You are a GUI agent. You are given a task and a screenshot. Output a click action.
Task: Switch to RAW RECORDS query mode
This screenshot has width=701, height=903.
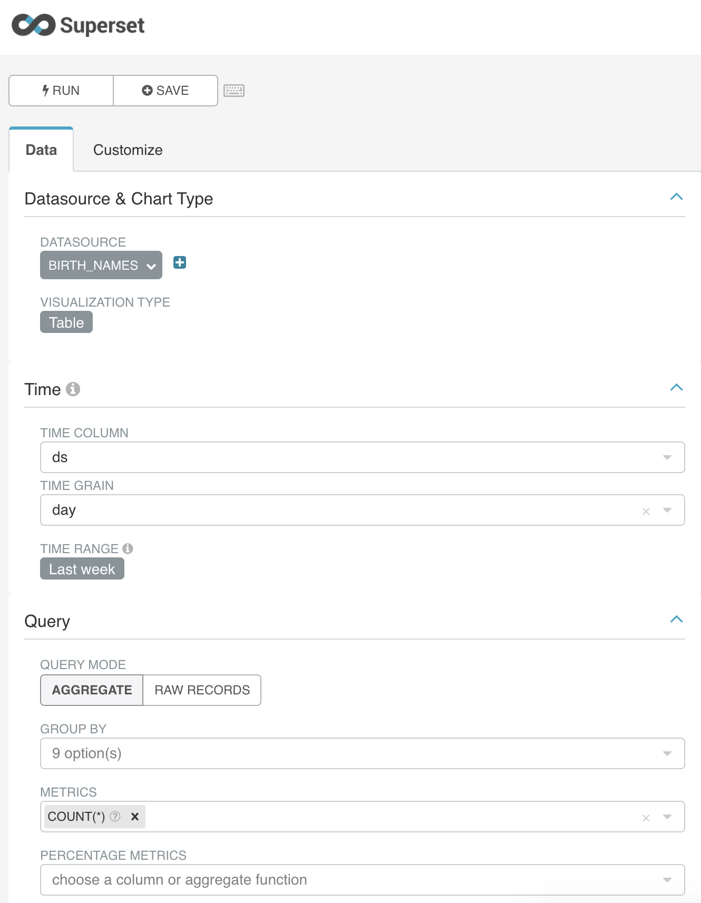[202, 690]
